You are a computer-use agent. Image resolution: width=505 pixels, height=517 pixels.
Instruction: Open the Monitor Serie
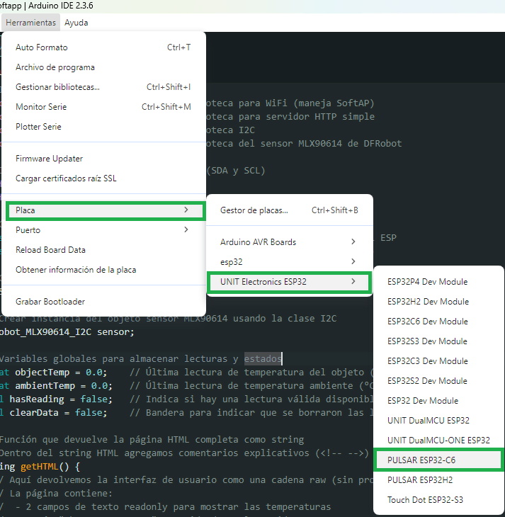[103, 107]
